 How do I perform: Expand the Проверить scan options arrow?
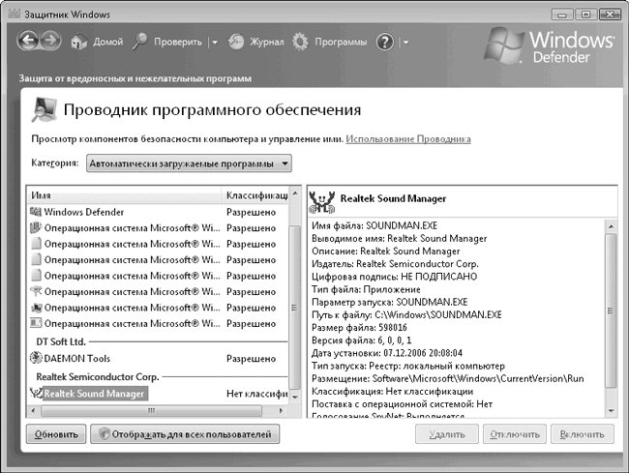[213, 43]
